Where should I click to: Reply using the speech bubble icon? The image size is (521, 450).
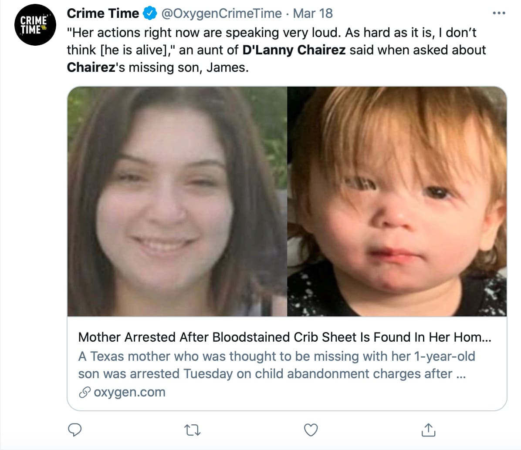(x=75, y=430)
